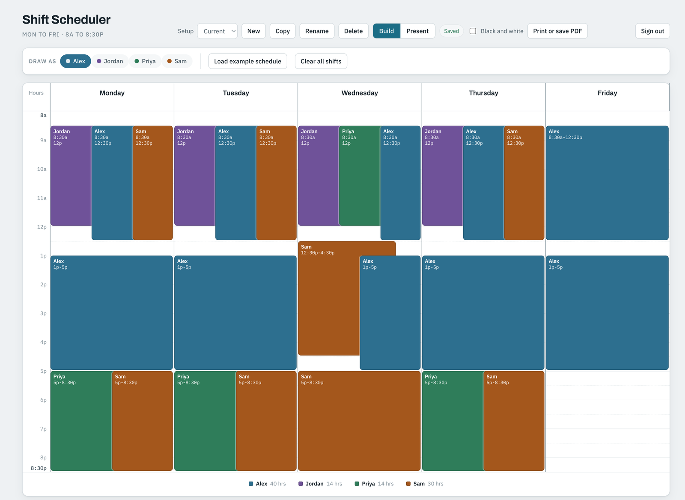685x500 pixels.
Task: Switch to Present mode
Action: point(417,31)
